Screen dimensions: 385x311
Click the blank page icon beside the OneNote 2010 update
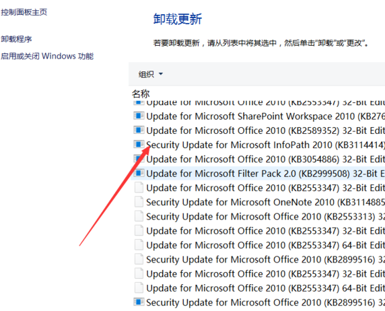pyautogui.click(x=139, y=202)
